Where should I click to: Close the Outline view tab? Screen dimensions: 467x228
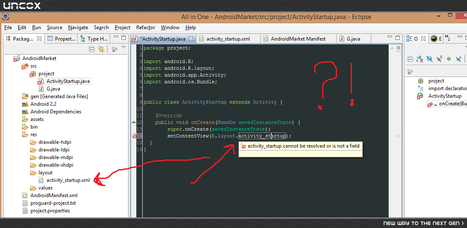click(424, 38)
